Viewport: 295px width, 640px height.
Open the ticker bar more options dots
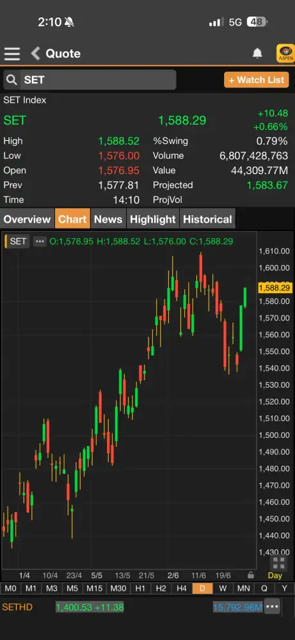pyautogui.click(x=272, y=607)
